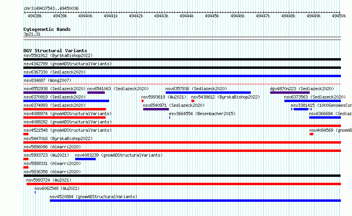Select nsv6540971 (Sedlazeck2020) label
Screen dimensions: 352x216
(174, 105)
